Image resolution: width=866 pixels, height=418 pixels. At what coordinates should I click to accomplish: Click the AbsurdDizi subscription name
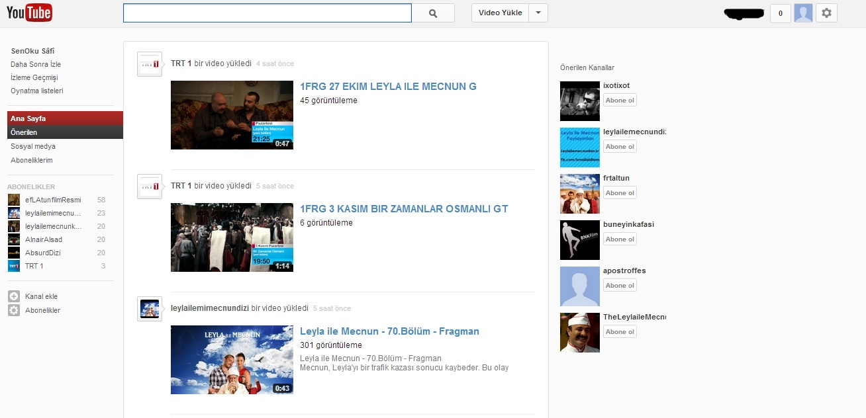(44, 253)
